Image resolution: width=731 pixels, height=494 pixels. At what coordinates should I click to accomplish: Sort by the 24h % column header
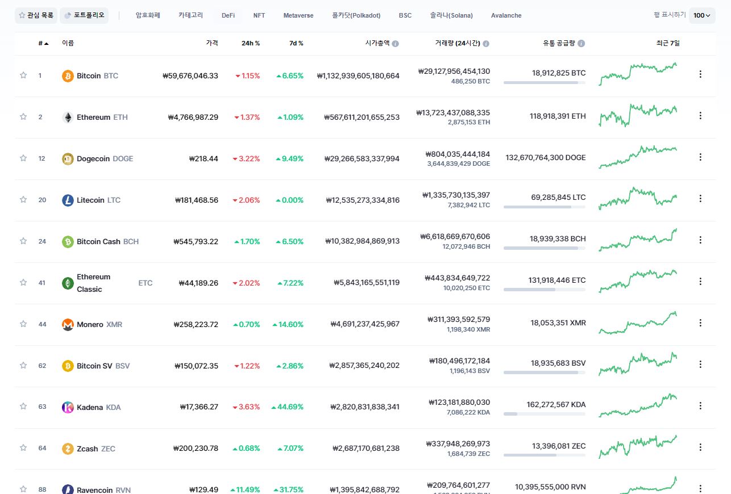[251, 43]
